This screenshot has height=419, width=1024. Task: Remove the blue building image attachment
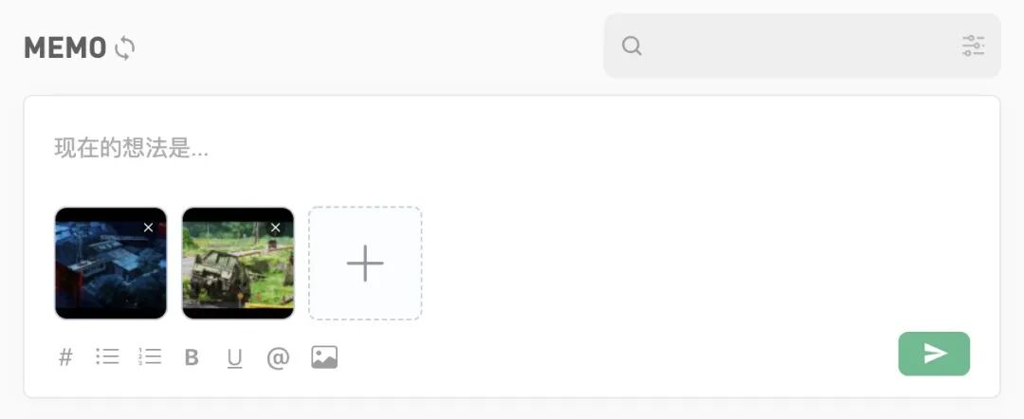(x=148, y=228)
